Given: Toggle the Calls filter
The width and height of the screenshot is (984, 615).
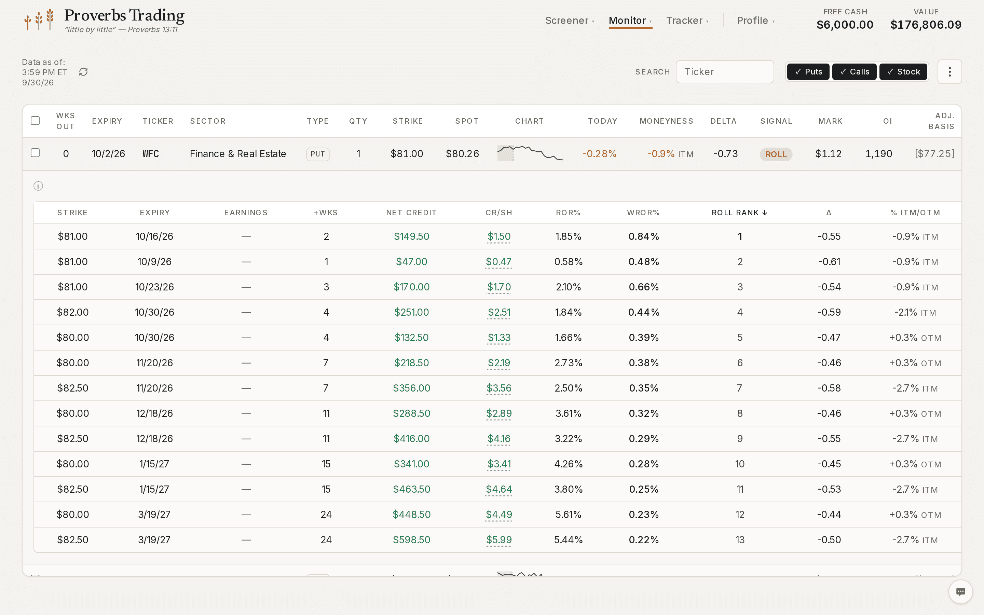Looking at the screenshot, I should click(x=854, y=72).
